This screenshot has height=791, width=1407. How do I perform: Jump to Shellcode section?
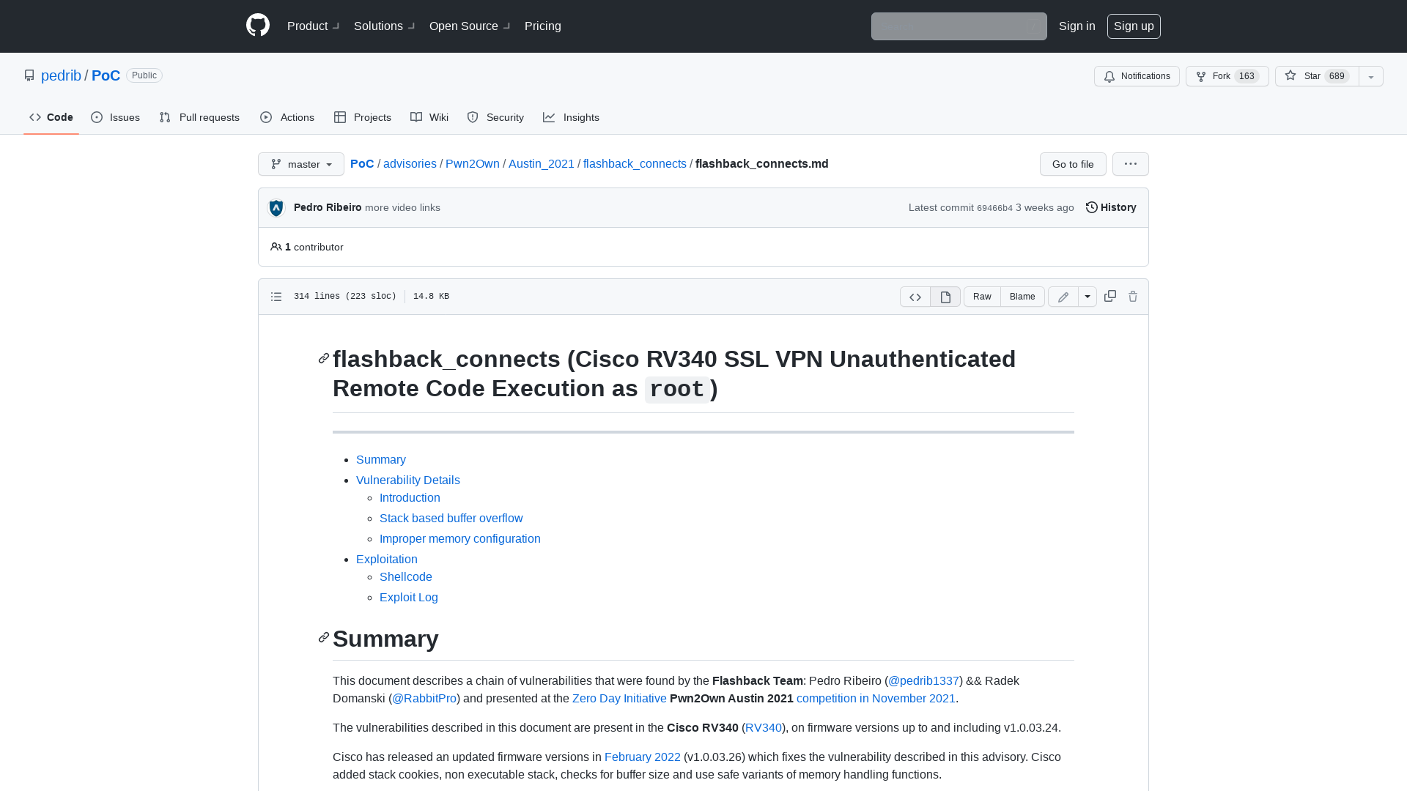coord(406,577)
